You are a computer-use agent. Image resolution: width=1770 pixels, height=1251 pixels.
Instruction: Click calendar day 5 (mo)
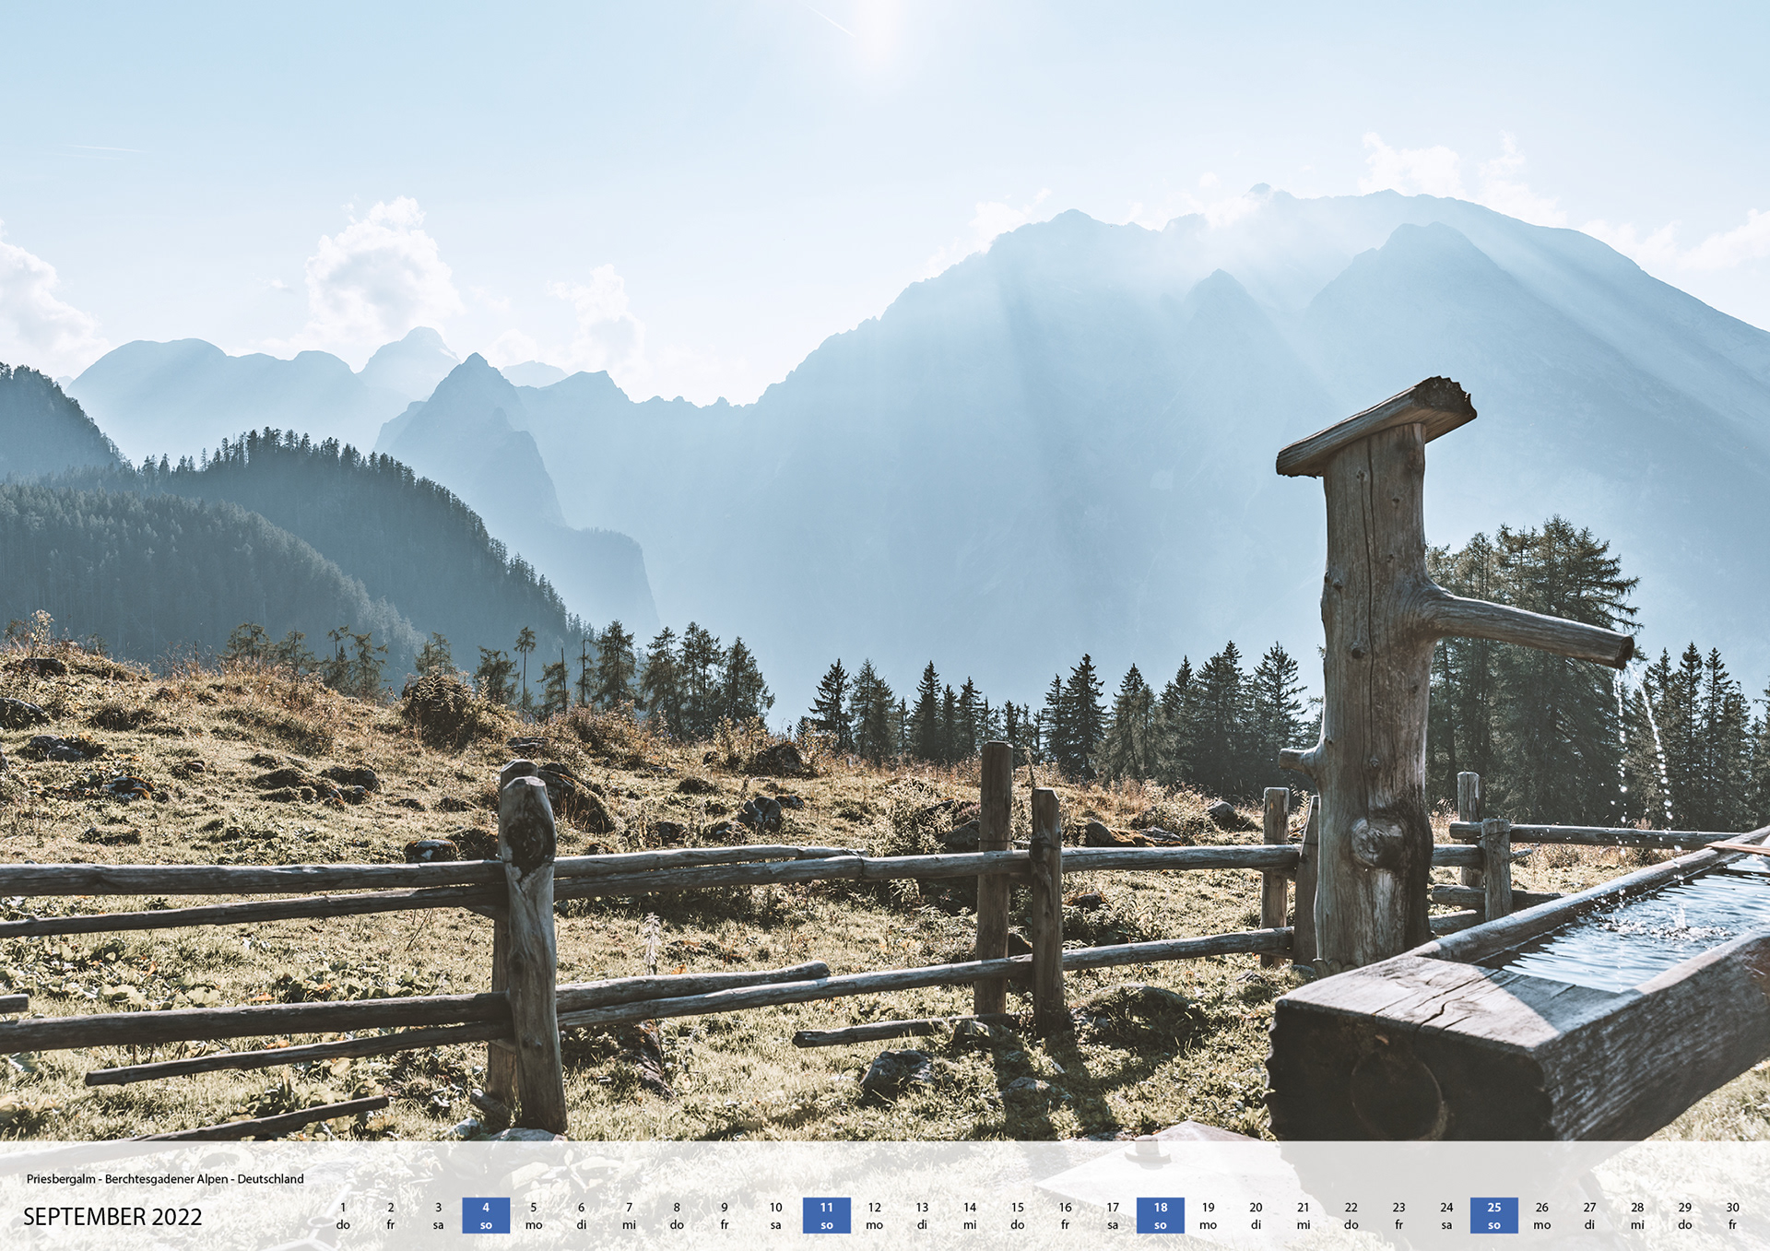point(534,1215)
